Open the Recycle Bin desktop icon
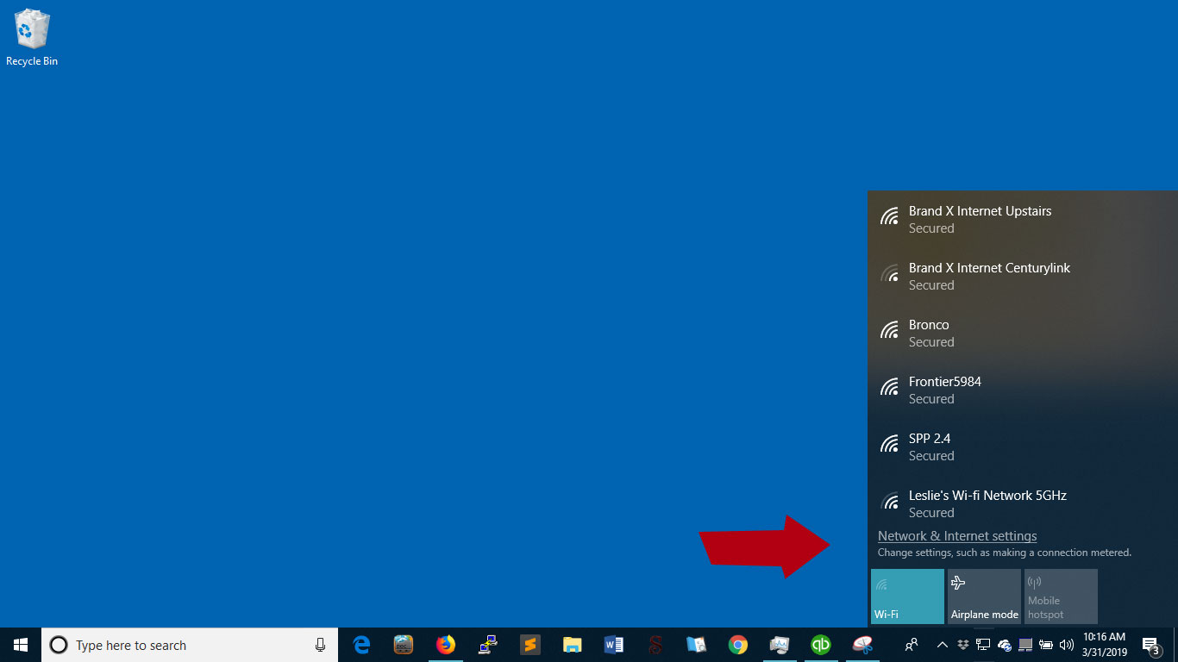 (x=32, y=38)
